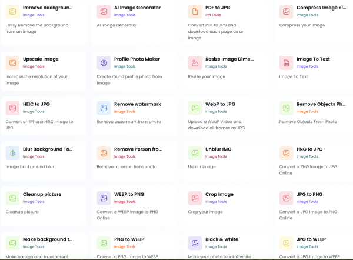Image resolution: width=353 pixels, height=260 pixels.
Task: Click the Crop Image icon
Action: pyautogui.click(x=195, y=198)
